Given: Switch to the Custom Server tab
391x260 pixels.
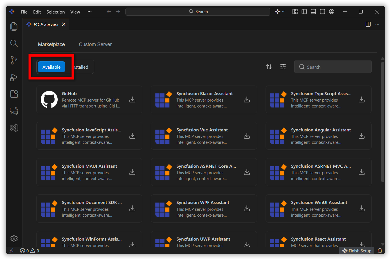Looking at the screenshot, I should pyautogui.click(x=95, y=44).
